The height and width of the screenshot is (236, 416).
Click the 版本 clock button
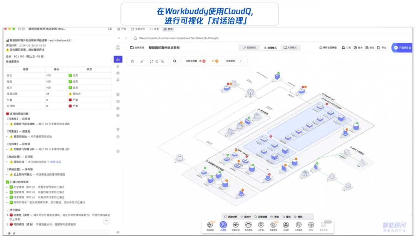click(358, 48)
